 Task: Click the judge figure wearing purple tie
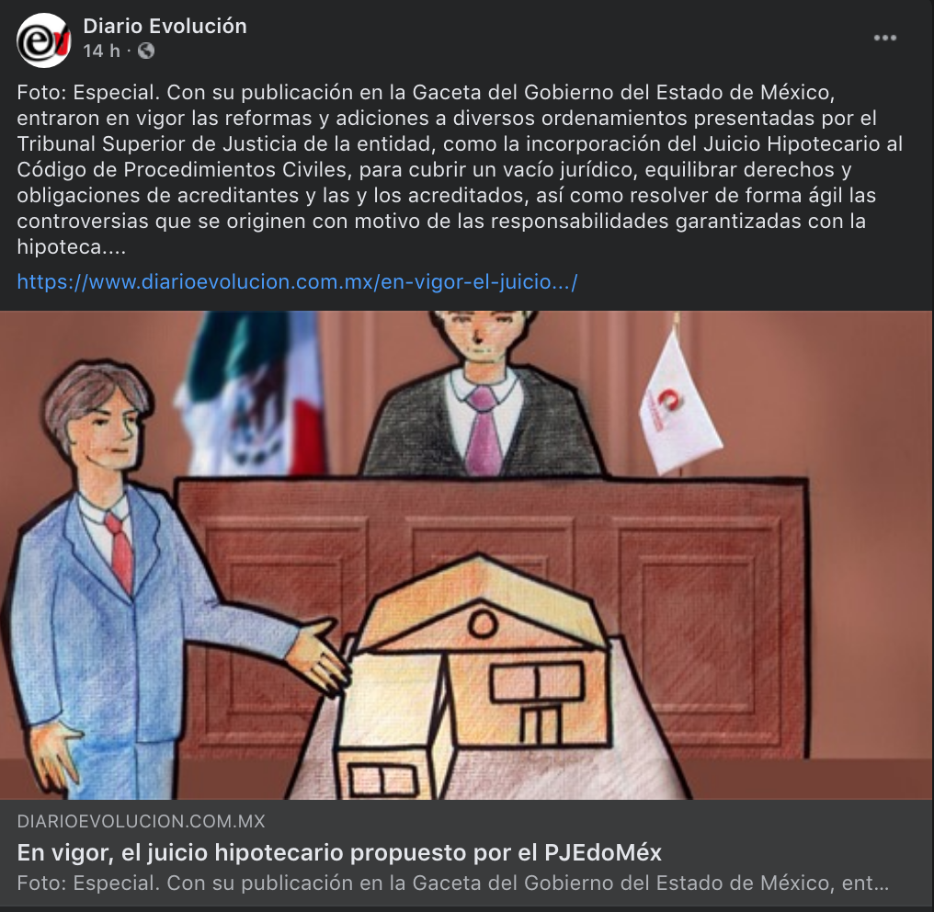coord(480,393)
